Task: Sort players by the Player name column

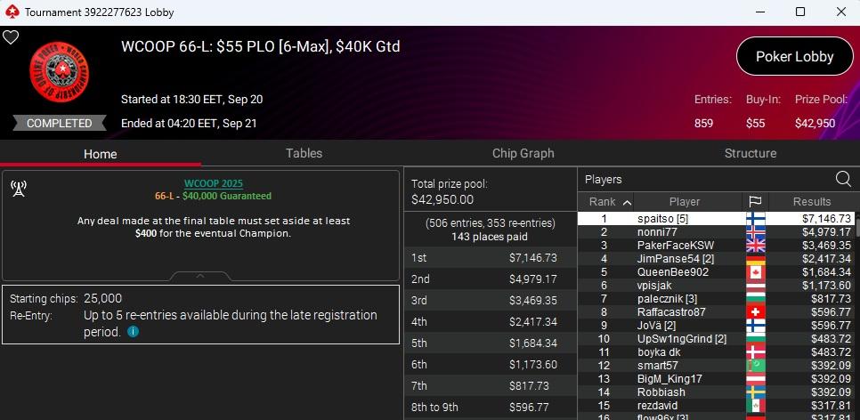Action: 684,202
